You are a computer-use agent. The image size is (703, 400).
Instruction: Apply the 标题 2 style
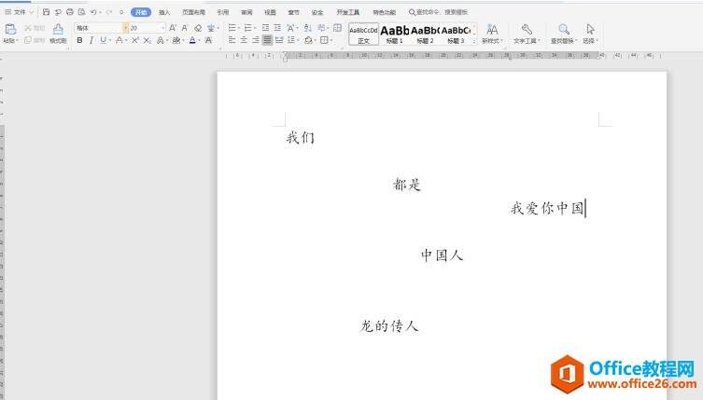click(x=425, y=34)
